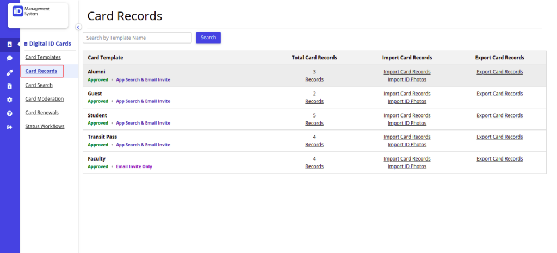Click the logout arrow icon

tap(10, 127)
